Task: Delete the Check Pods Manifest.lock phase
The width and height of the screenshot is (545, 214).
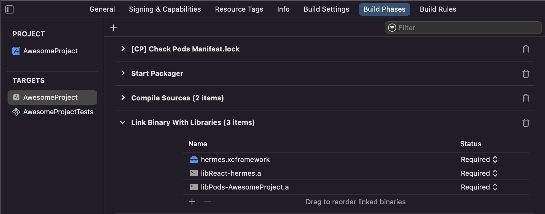Action: pos(526,49)
